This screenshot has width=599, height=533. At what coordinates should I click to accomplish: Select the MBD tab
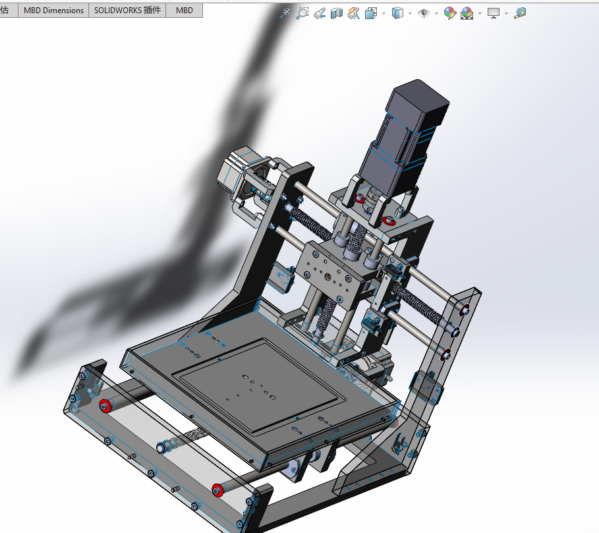184,11
